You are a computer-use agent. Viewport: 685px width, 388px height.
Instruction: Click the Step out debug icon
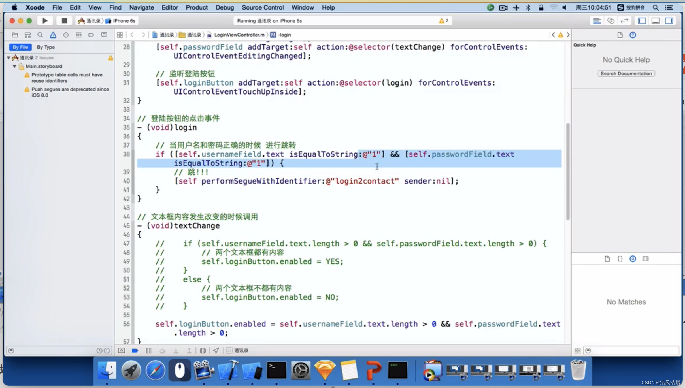pos(189,351)
